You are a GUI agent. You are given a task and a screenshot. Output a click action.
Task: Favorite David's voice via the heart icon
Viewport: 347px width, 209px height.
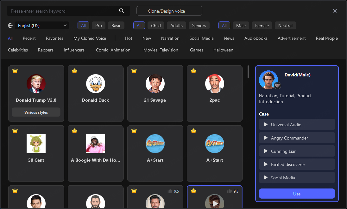pyautogui.click(x=277, y=86)
